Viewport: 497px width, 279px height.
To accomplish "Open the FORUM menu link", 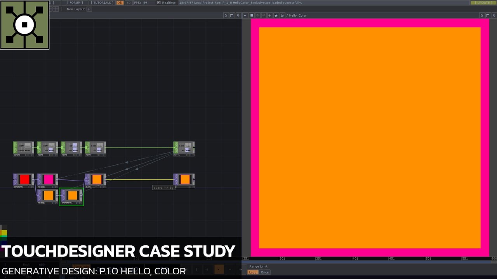I will 76,3.
